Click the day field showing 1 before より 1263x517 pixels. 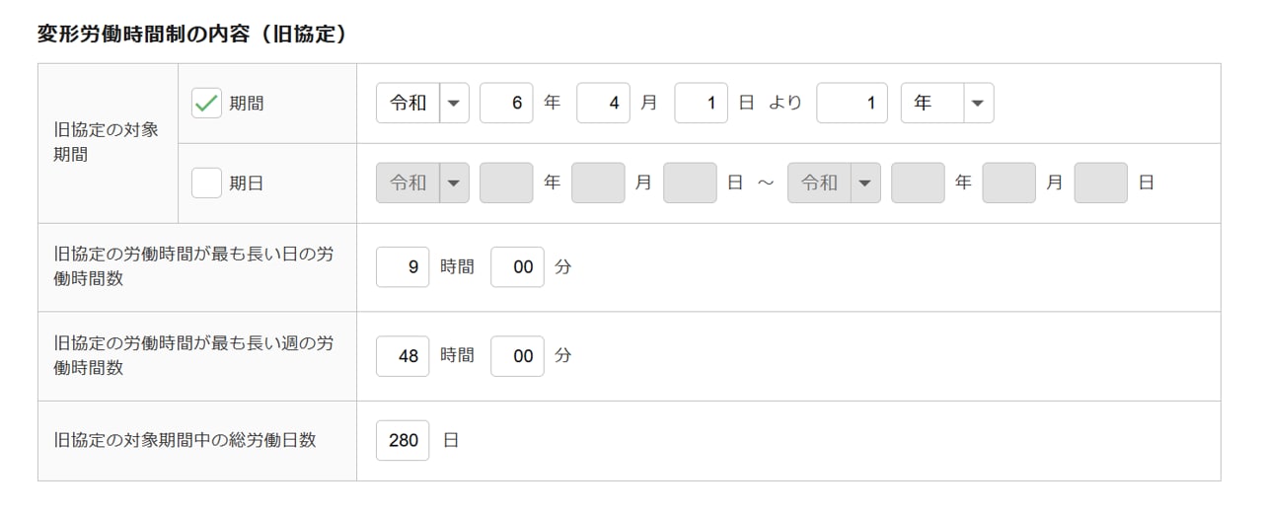(x=701, y=104)
